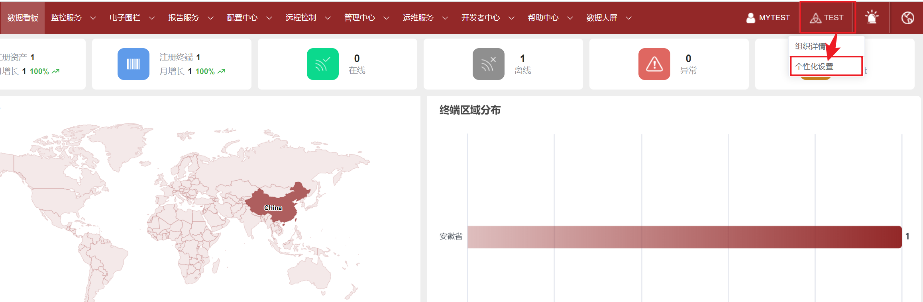Click the globe language icon

907,18
